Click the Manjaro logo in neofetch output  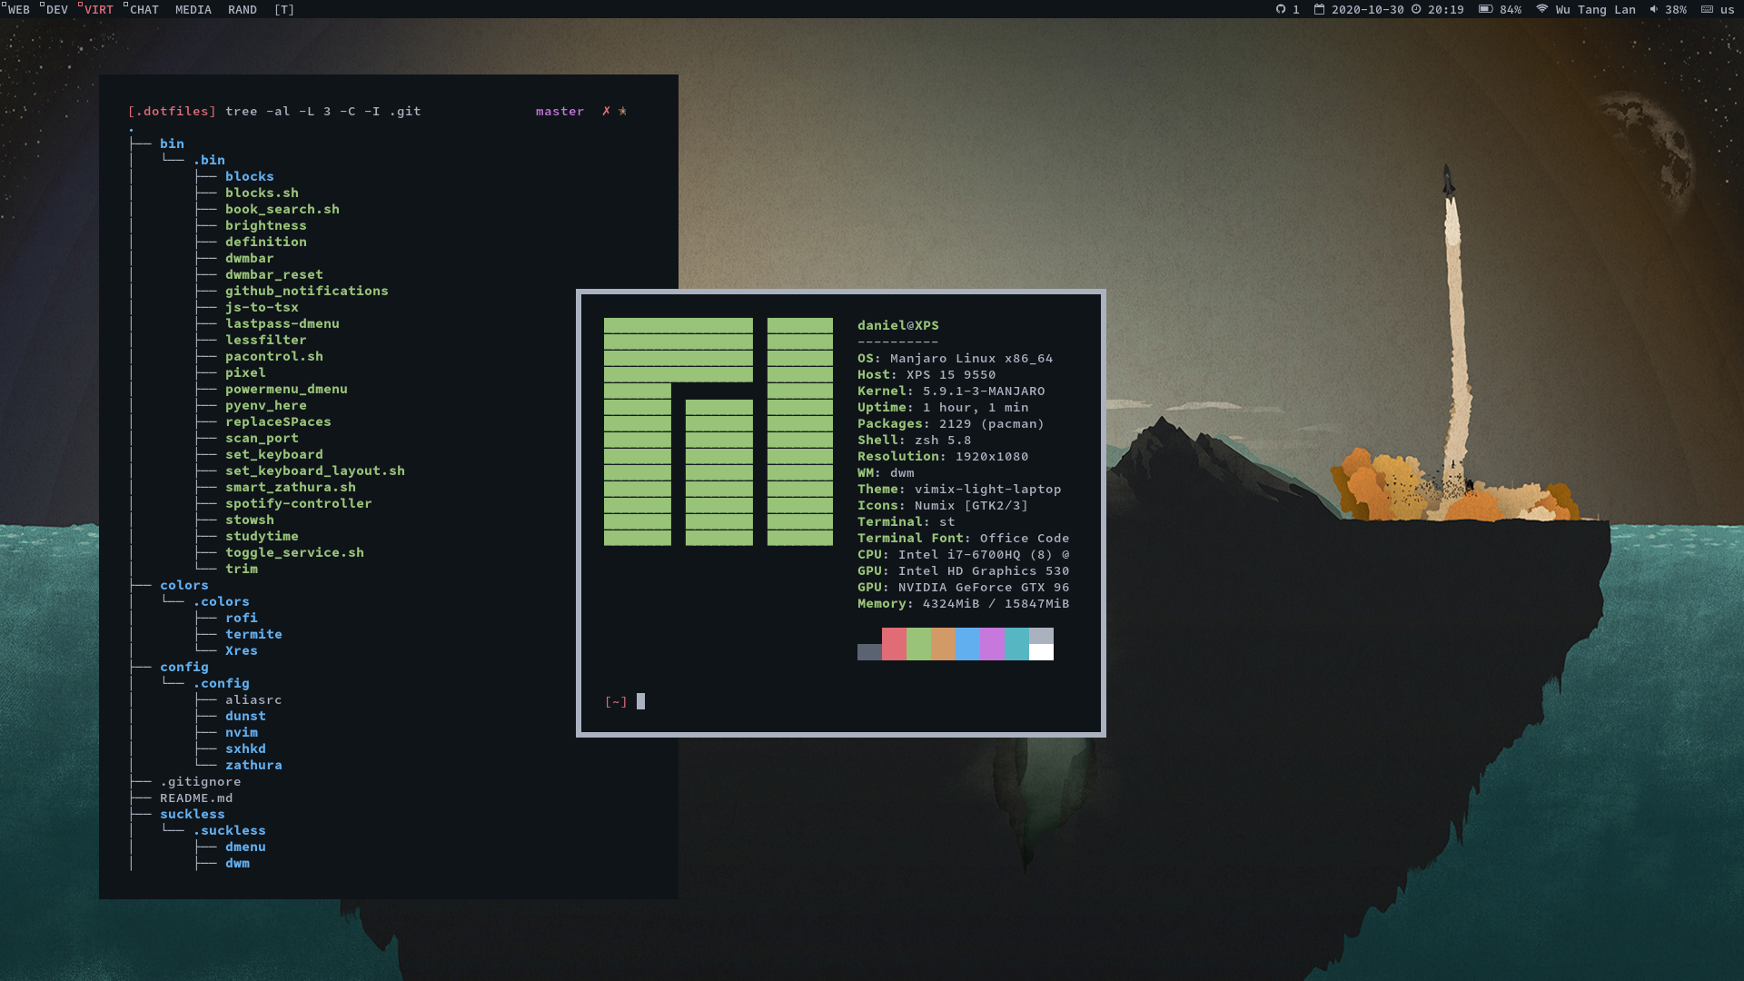(x=718, y=431)
